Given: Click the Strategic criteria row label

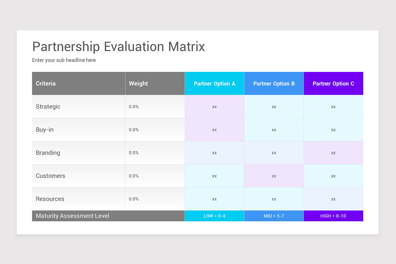Looking at the screenshot, I should click(x=48, y=107).
